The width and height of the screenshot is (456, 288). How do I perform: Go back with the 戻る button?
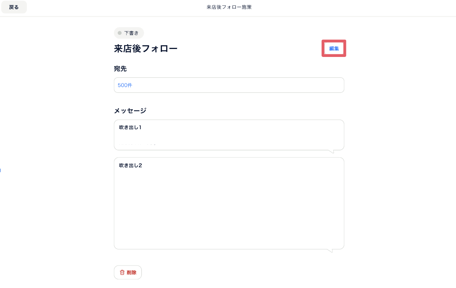(x=14, y=7)
